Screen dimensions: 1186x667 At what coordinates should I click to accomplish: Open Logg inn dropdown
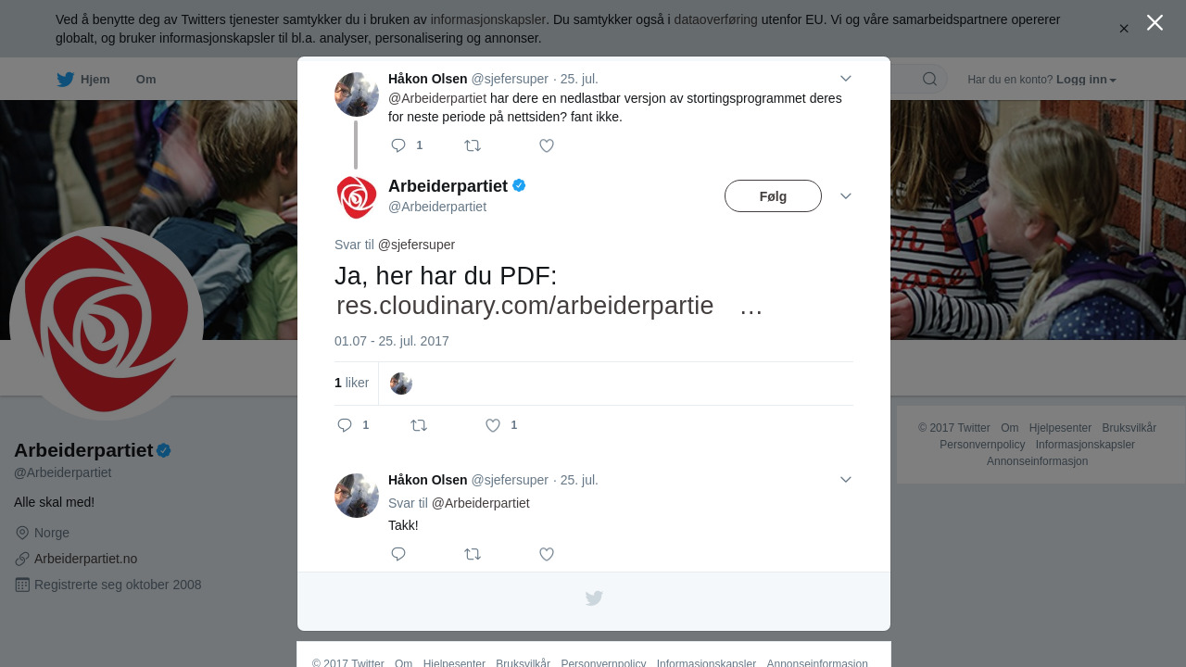click(1086, 80)
